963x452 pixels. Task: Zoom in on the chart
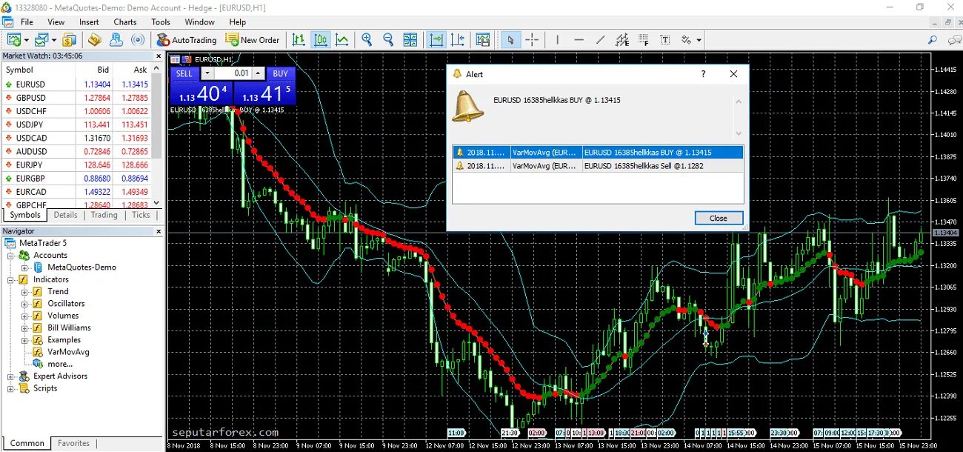tap(367, 40)
